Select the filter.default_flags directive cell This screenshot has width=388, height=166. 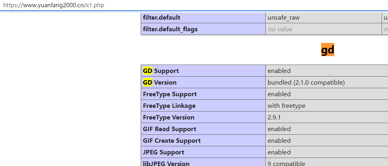pyautogui.click(x=170, y=29)
